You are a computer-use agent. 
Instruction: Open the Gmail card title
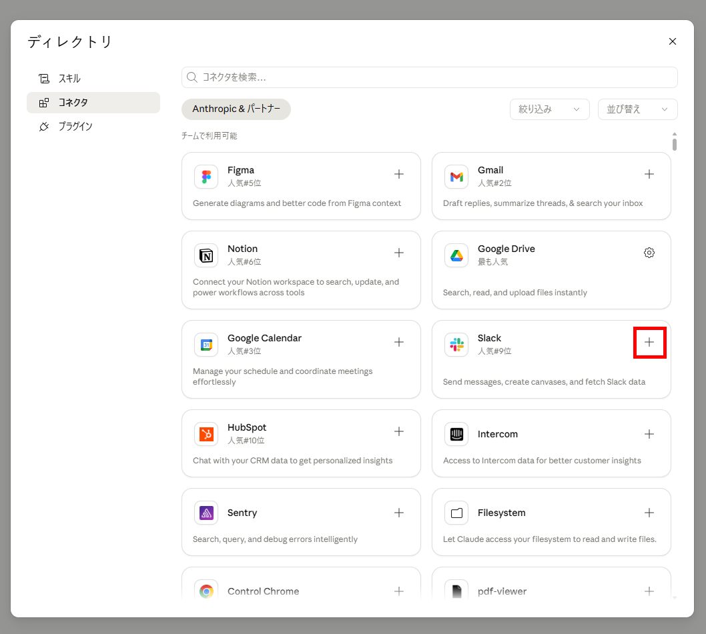490,170
